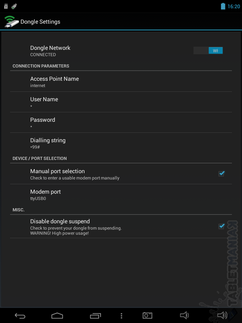This screenshot has width=242, height=323.
Task: Tap the 16:20 clock in status bar
Action: click(x=233, y=6)
